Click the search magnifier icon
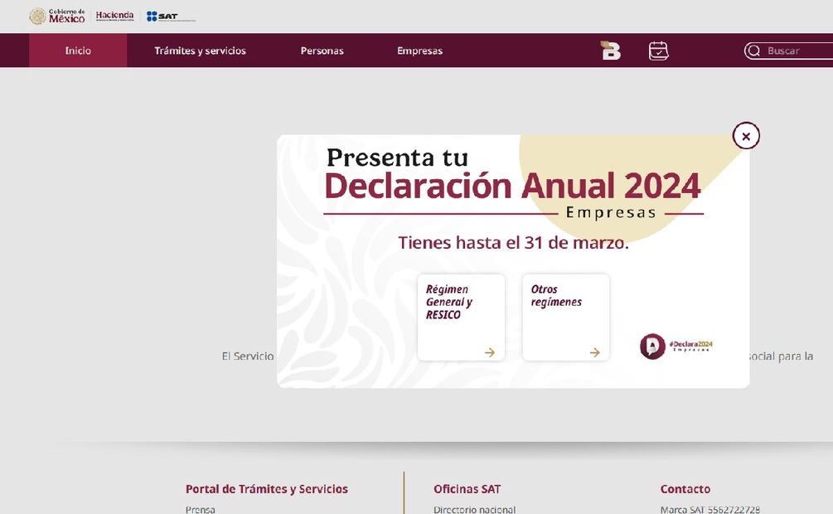 pyautogui.click(x=753, y=51)
